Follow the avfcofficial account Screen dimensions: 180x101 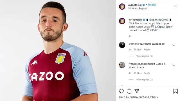pyautogui.click(x=152, y=5)
